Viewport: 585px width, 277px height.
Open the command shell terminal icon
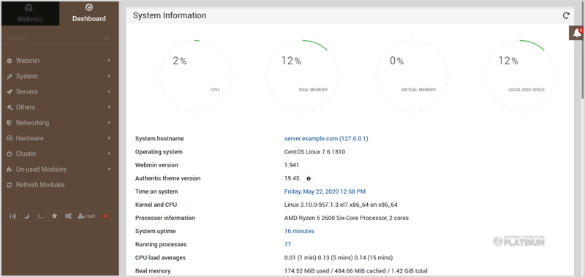41,216
